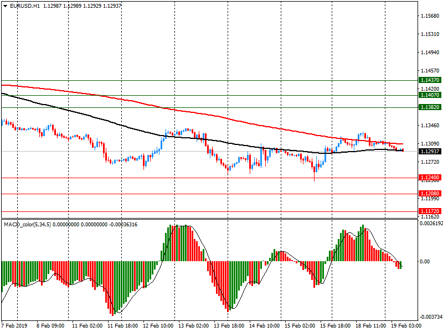Click the 1.15680 value on price scale
The image size is (443, 332).
click(x=430, y=17)
